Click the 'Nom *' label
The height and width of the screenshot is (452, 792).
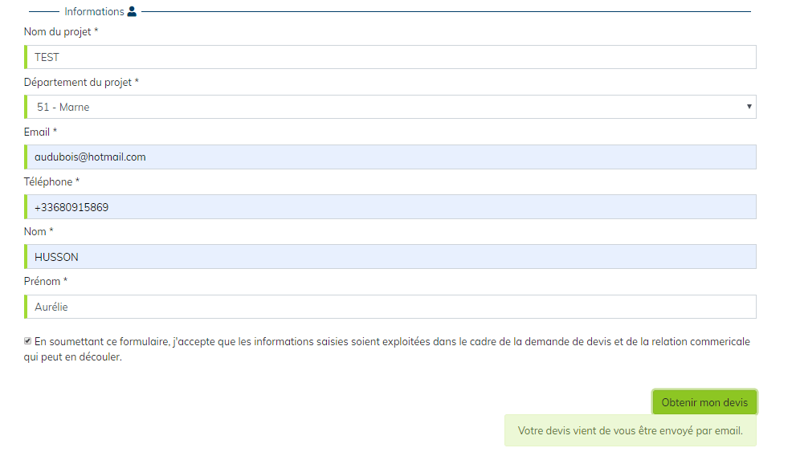coord(39,231)
